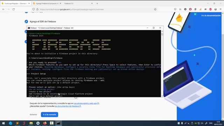Open the command prompt taskbar icon
The image size is (224, 126).
coord(58,123)
